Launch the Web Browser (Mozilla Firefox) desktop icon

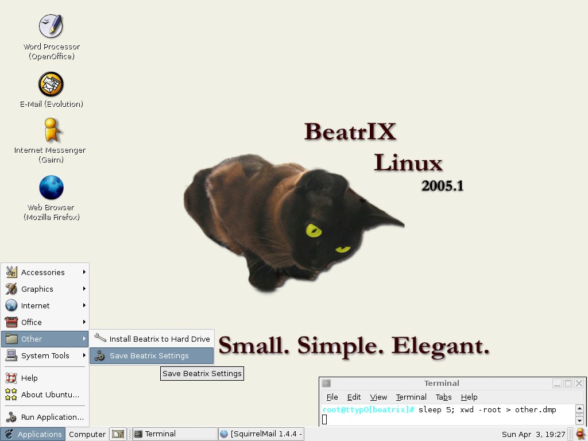(x=51, y=188)
